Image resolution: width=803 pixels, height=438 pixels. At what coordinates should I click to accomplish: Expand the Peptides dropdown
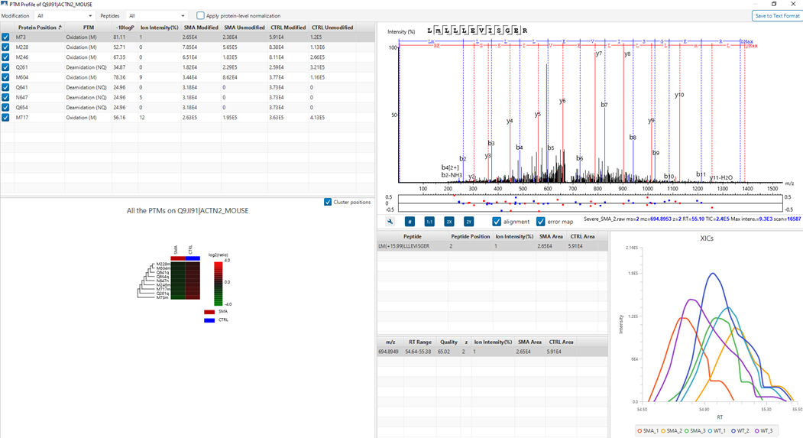[156, 16]
